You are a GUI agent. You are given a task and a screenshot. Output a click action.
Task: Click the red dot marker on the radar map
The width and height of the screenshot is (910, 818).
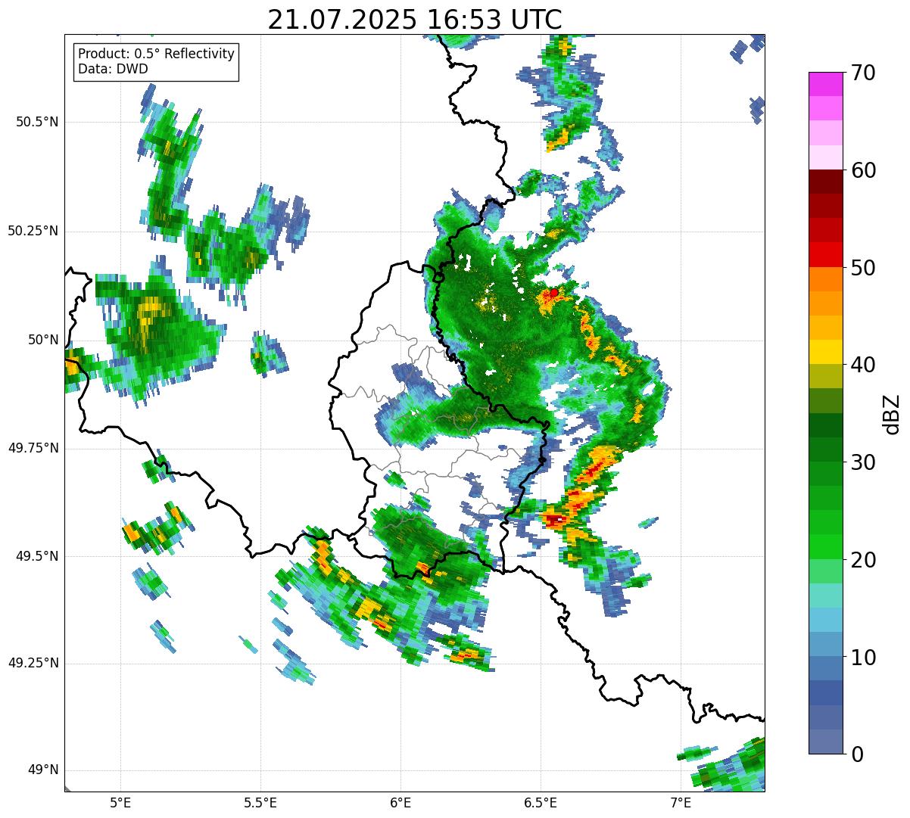(x=554, y=292)
